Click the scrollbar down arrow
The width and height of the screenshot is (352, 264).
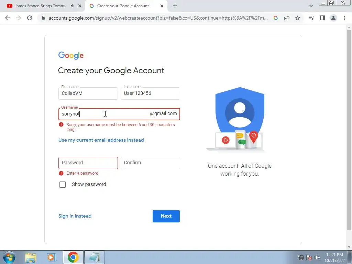pyautogui.click(x=349, y=247)
